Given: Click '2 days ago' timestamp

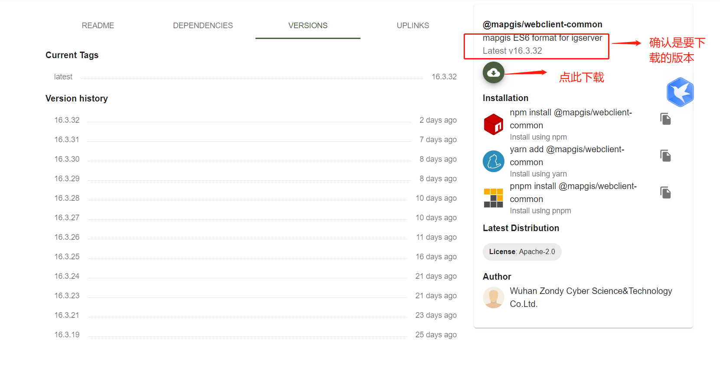Looking at the screenshot, I should point(438,120).
